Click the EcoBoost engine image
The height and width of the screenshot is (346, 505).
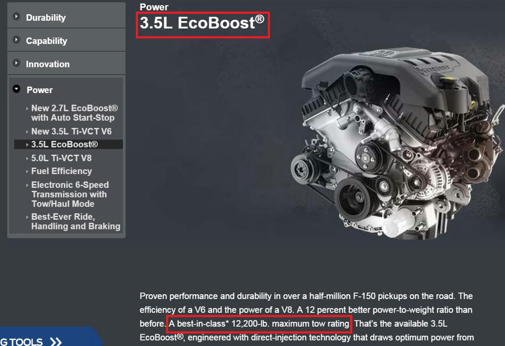coord(397,143)
